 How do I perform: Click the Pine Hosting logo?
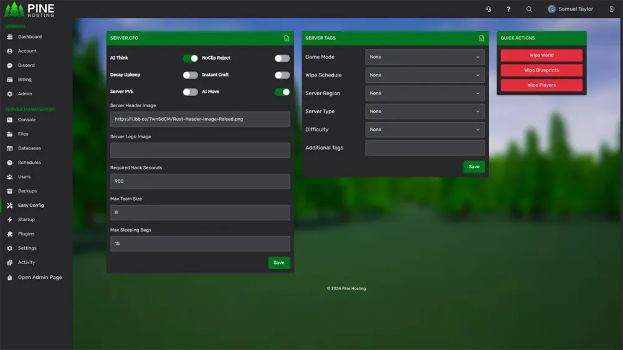30,10
